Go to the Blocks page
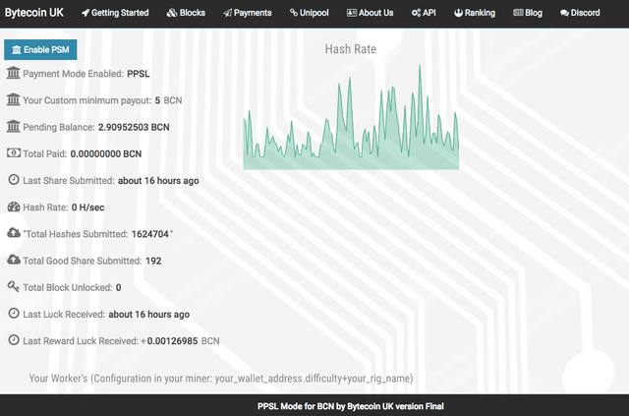Viewport: 629px width, 416px height. click(x=186, y=13)
